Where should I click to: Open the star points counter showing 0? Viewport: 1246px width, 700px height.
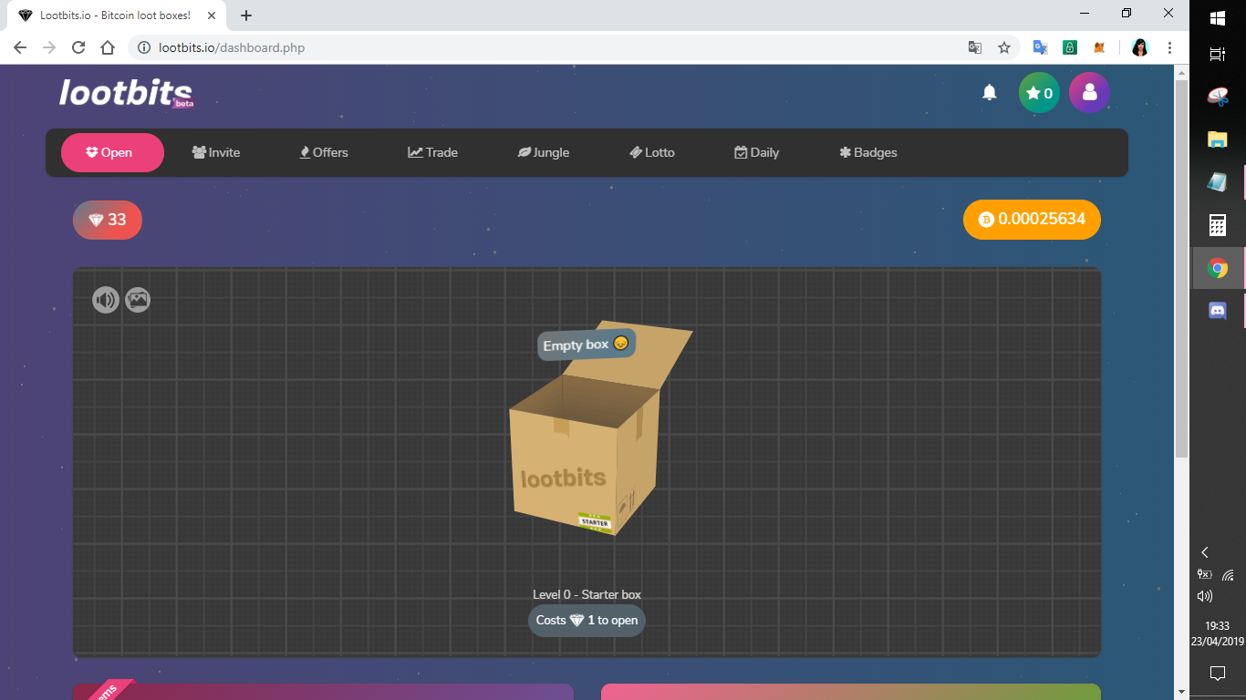pos(1039,93)
